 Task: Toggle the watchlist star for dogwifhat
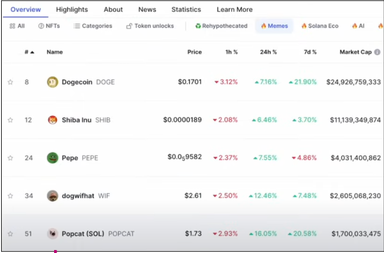coord(10,196)
